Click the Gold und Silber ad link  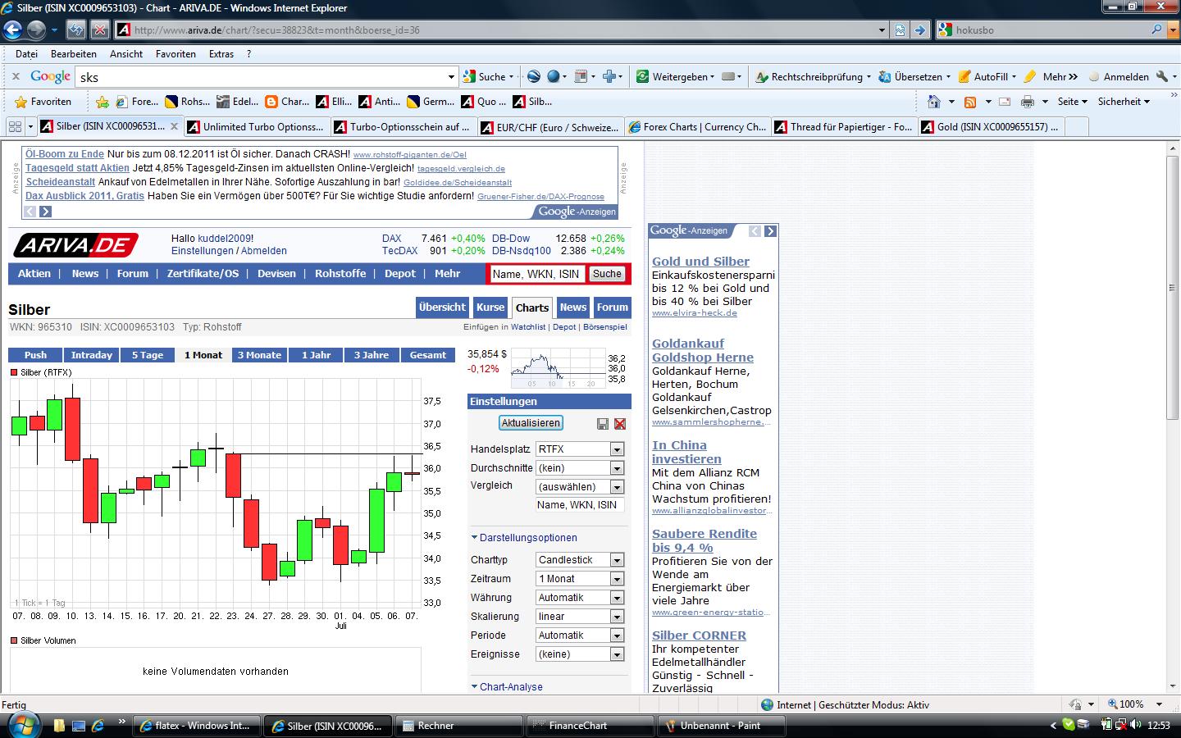coord(700,262)
